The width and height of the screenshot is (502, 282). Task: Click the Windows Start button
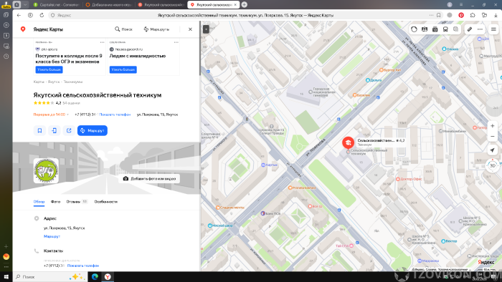pos(6,277)
